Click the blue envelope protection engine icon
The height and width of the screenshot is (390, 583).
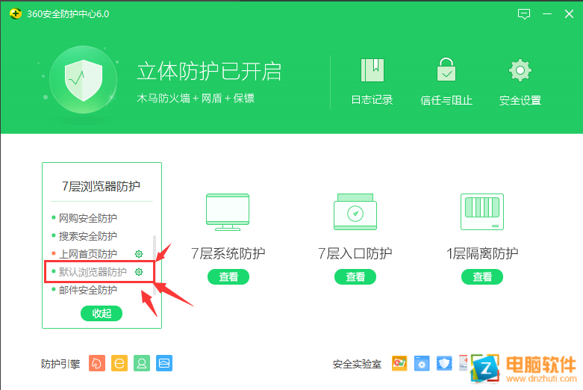(x=164, y=363)
